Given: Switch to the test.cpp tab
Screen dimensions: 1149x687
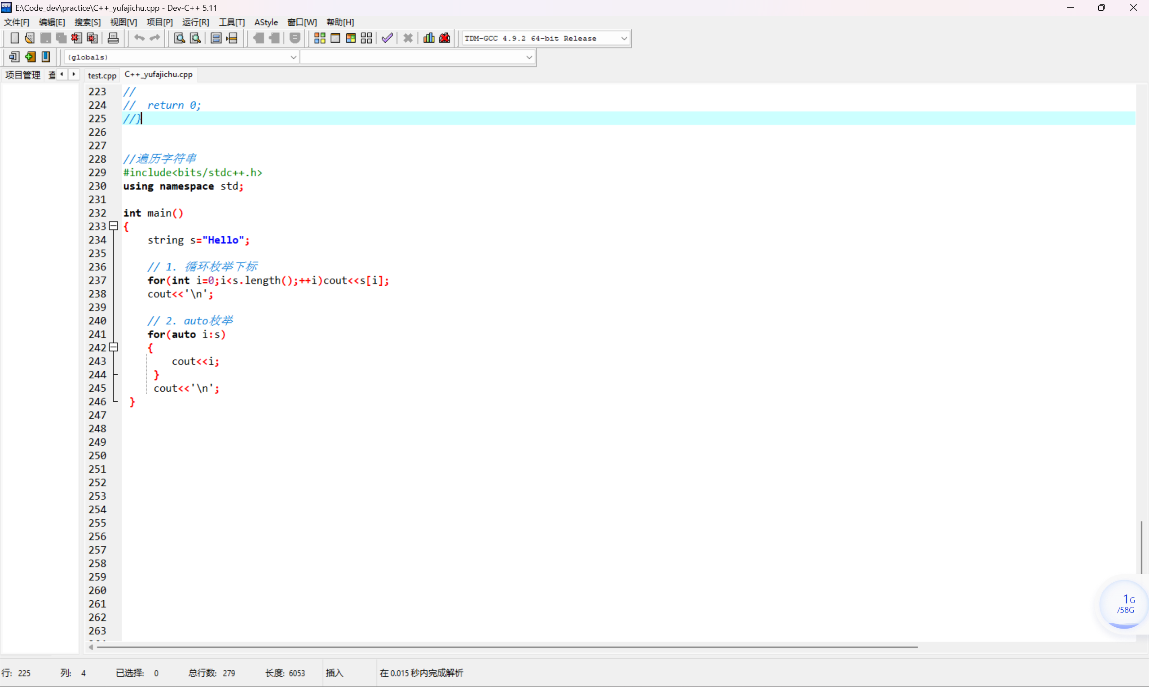Looking at the screenshot, I should (102, 75).
